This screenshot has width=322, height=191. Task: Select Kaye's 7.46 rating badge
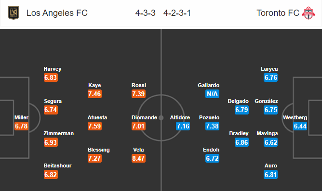94,94
